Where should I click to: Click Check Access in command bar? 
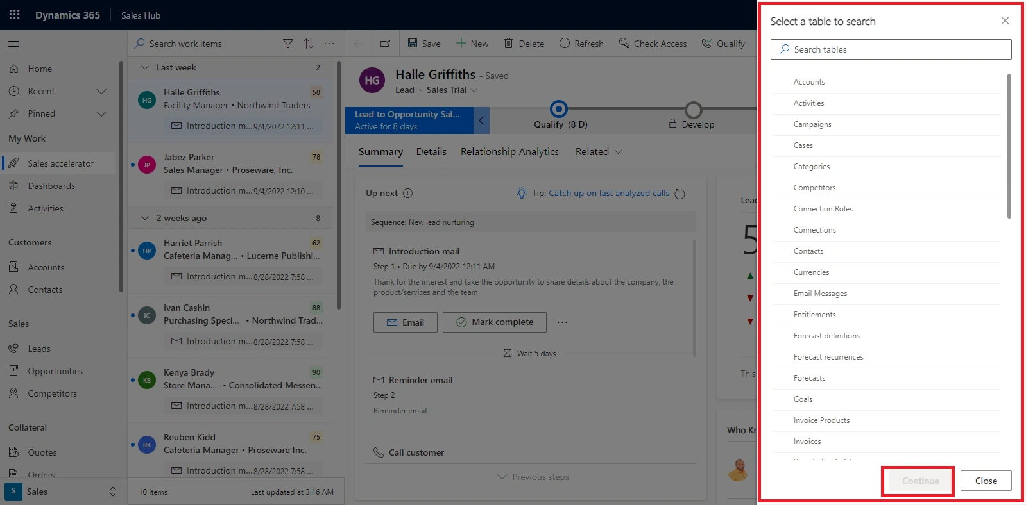[x=653, y=44]
